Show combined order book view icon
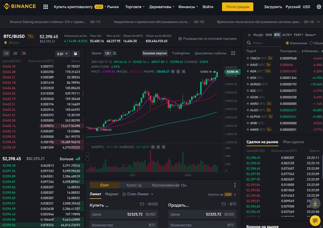323x228 pixels. [6, 54]
